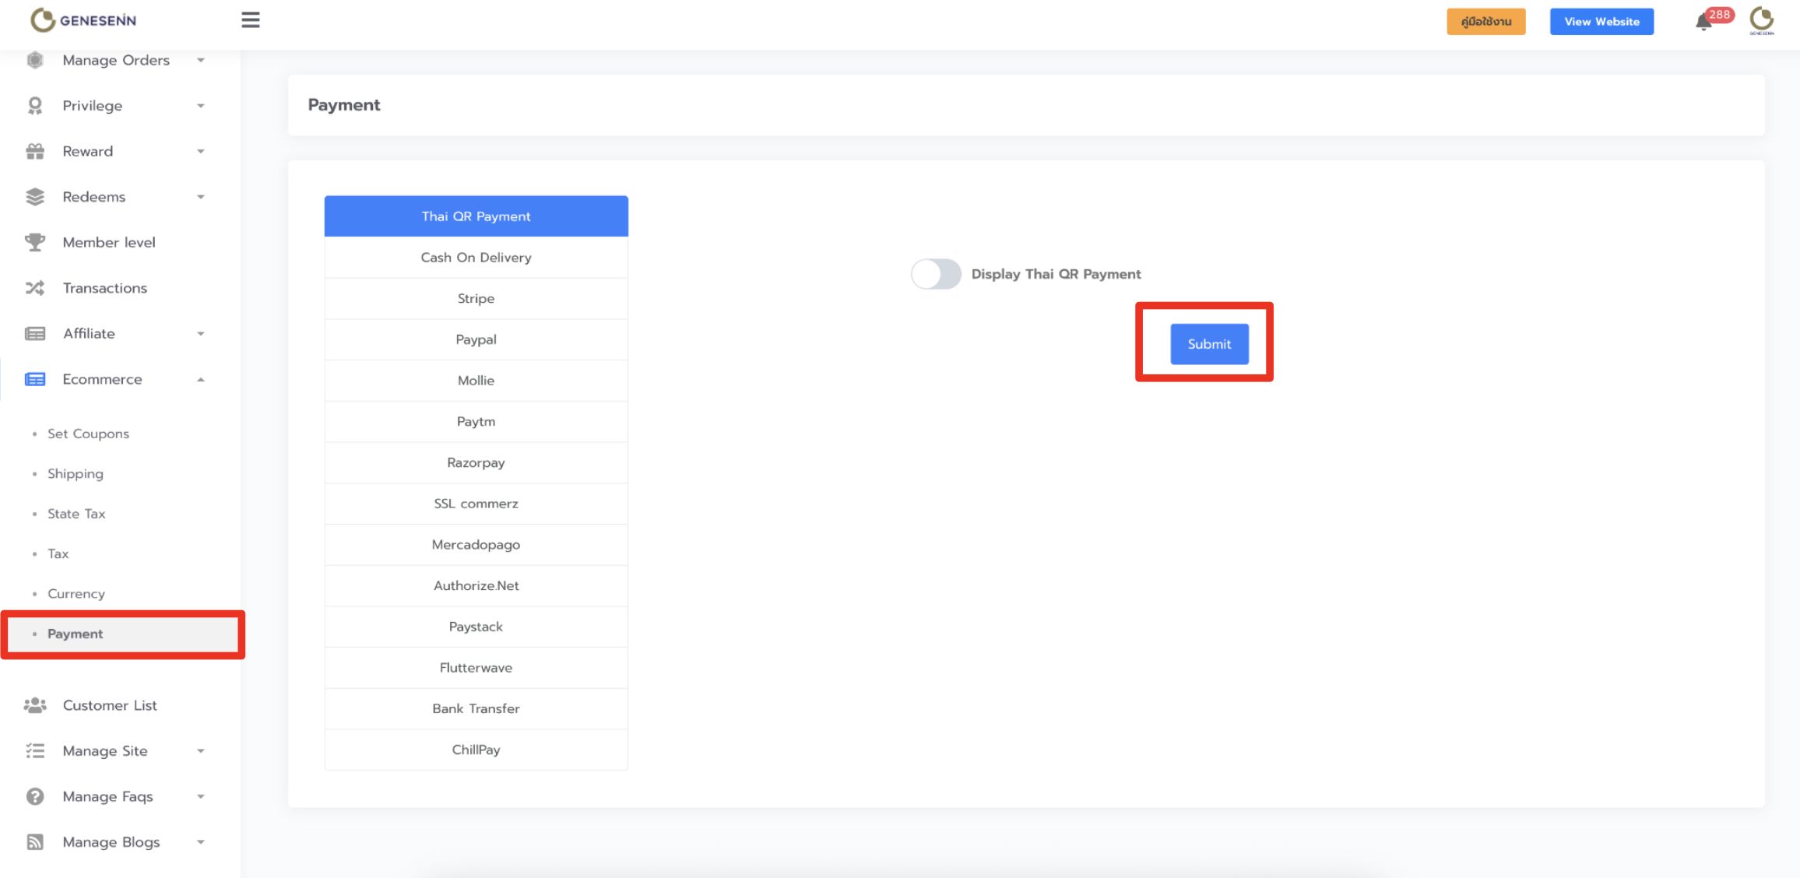Click the hamburger menu icon
This screenshot has height=878, width=1800.
[250, 20]
